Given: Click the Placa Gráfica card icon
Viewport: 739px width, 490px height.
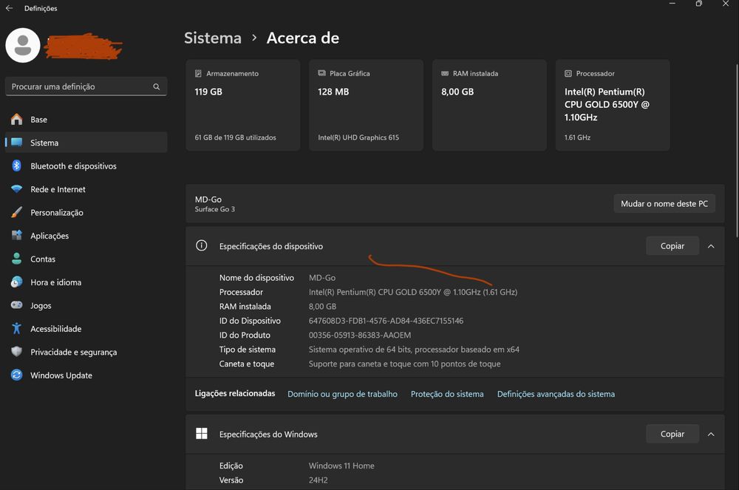Looking at the screenshot, I should pyautogui.click(x=322, y=73).
